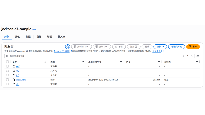This screenshot has height=115, width=205.
Task: Click the folder icon beside en/
Action: tap(14, 67)
